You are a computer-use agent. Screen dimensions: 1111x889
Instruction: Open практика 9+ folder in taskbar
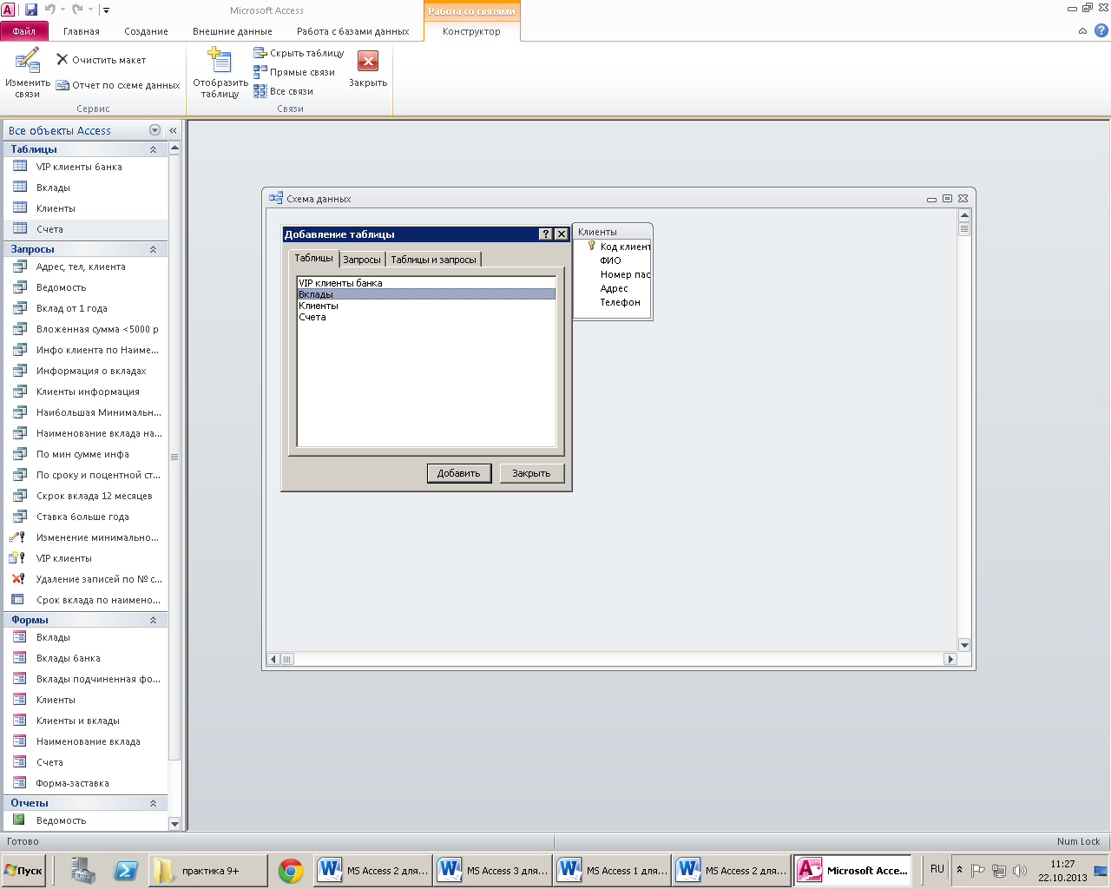[208, 871]
